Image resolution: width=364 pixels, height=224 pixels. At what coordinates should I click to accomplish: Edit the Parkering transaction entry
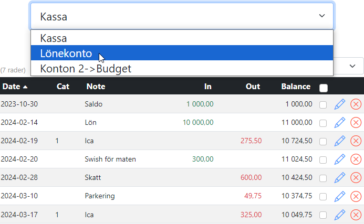340,196
